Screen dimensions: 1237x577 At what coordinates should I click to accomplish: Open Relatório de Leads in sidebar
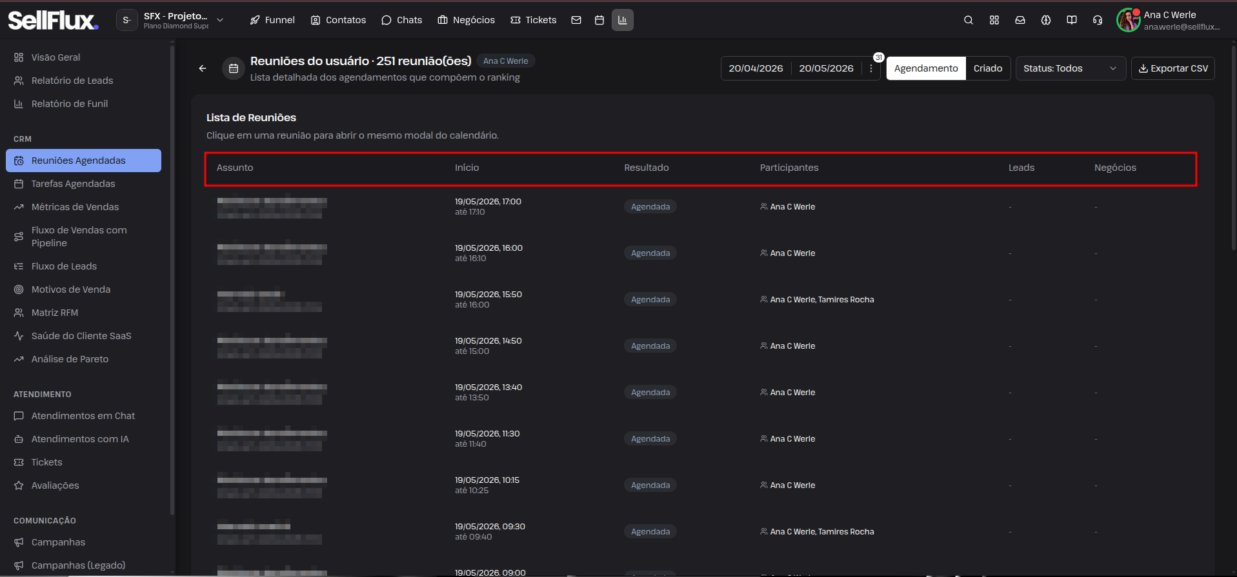click(x=83, y=81)
